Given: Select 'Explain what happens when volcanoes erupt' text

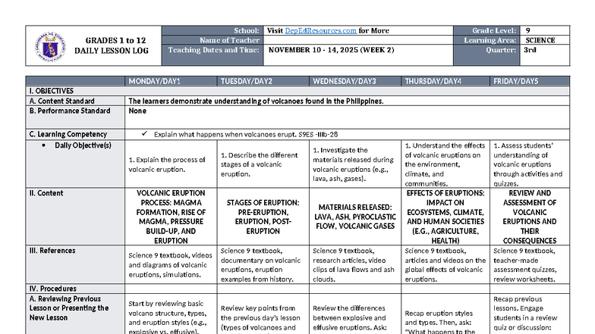Looking at the screenshot, I should (225, 134).
